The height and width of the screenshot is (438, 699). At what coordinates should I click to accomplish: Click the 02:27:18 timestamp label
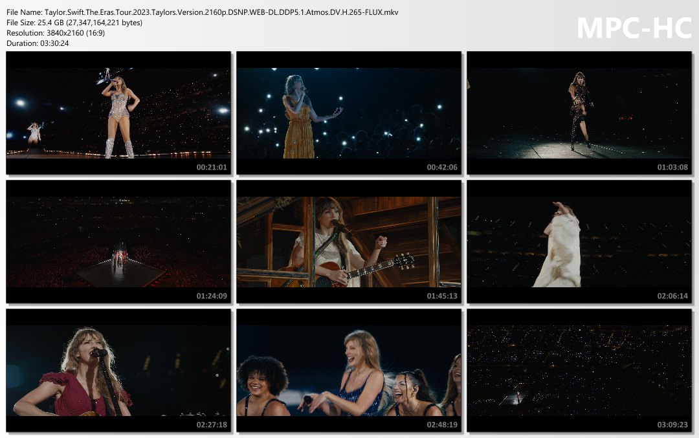click(x=212, y=425)
